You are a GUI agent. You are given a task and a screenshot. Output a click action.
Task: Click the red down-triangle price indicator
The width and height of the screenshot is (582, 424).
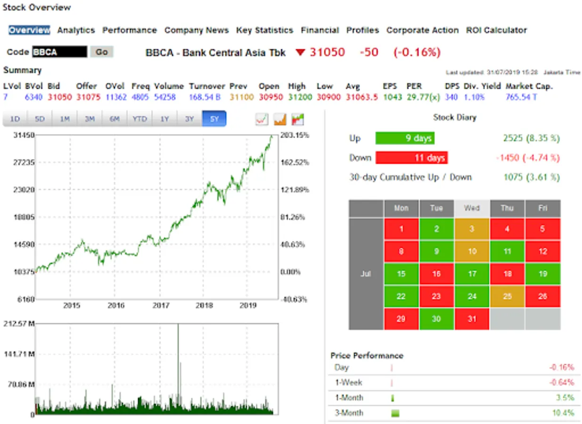point(300,52)
